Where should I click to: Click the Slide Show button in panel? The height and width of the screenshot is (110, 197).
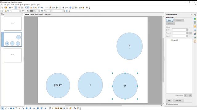[178, 101]
